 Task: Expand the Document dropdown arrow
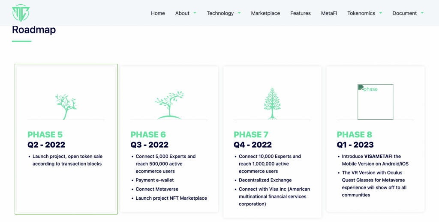[x=422, y=13]
